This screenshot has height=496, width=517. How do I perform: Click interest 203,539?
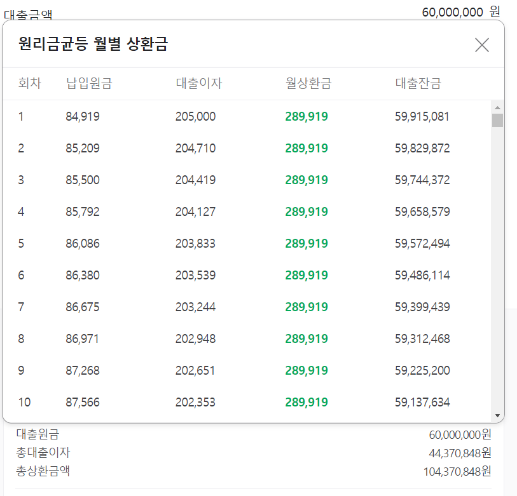[195, 275]
